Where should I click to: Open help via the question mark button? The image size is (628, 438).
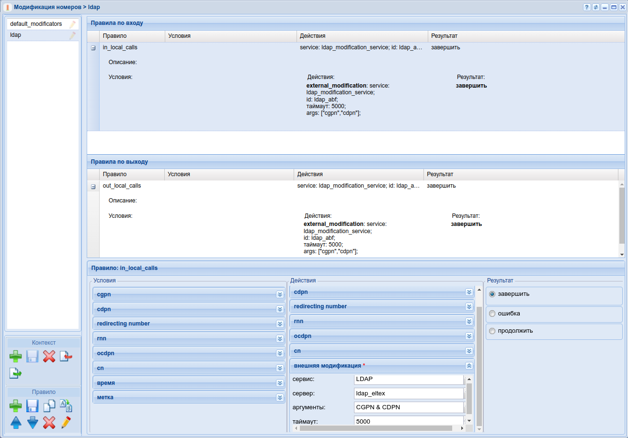pyautogui.click(x=586, y=7)
